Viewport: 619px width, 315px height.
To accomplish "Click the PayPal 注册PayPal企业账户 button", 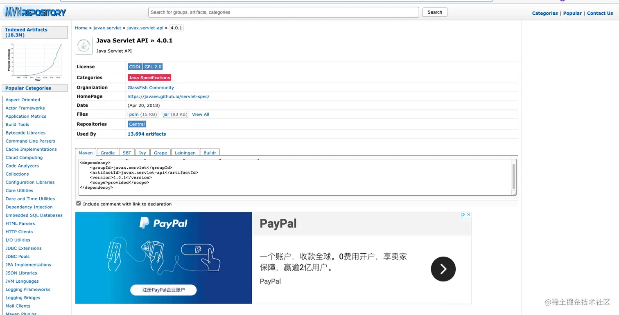I will coord(163,290).
